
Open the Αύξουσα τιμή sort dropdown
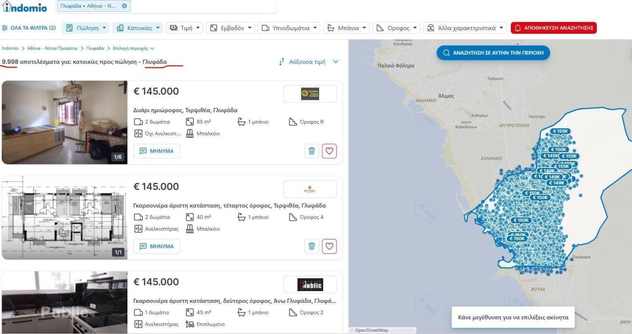click(308, 62)
